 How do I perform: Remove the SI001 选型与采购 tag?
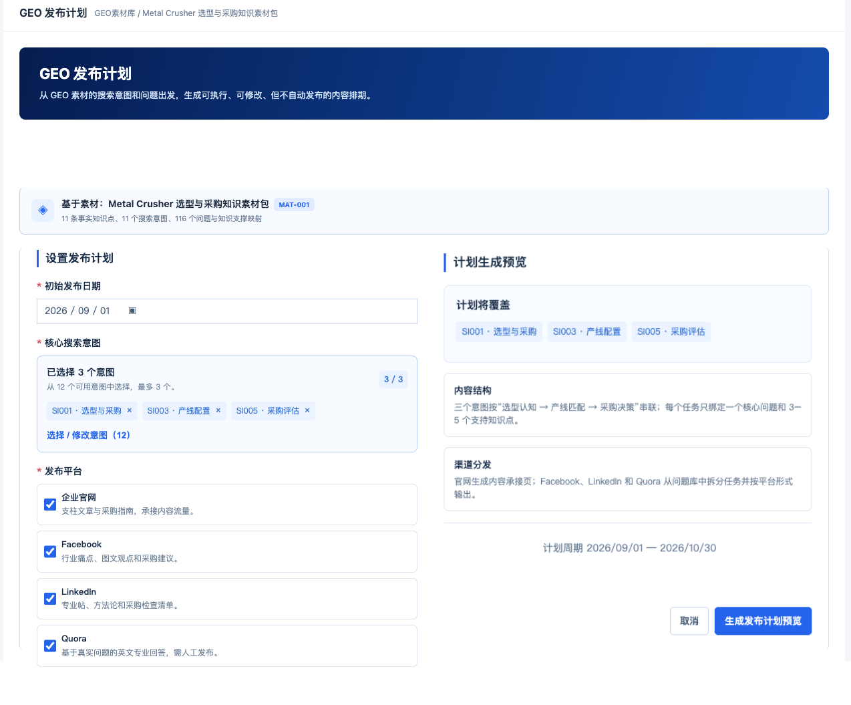click(x=130, y=410)
